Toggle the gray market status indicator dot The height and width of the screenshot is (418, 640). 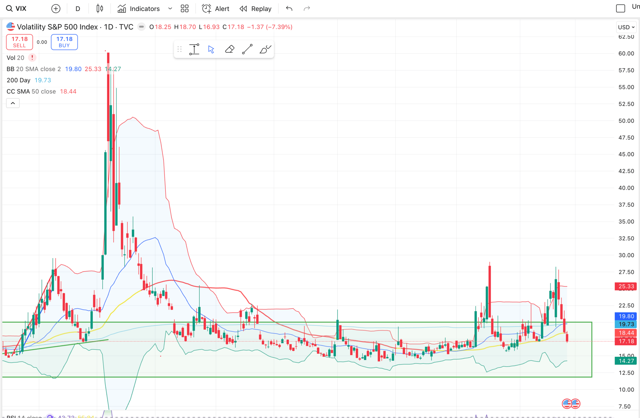tap(141, 27)
